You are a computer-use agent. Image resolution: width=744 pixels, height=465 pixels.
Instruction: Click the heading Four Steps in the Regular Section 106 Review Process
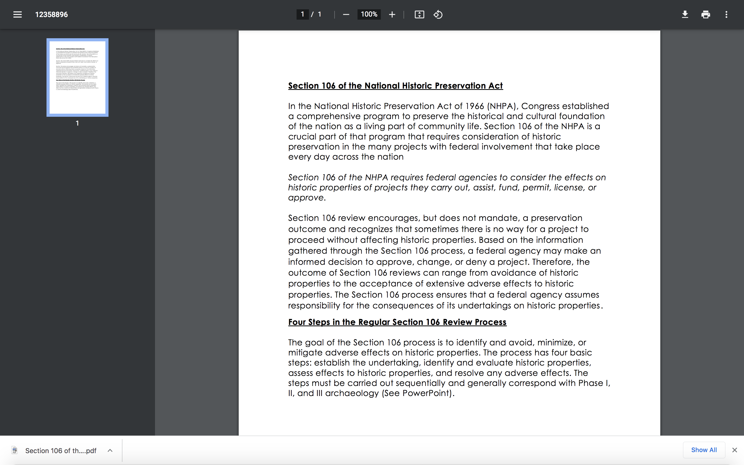pyautogui.click(x=397, y=322)
